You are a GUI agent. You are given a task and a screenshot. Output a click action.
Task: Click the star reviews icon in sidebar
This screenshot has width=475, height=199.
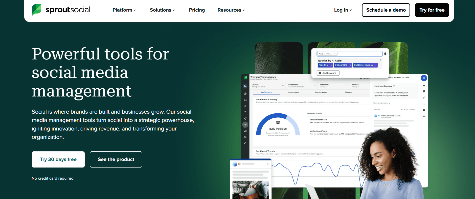point(245,143)
